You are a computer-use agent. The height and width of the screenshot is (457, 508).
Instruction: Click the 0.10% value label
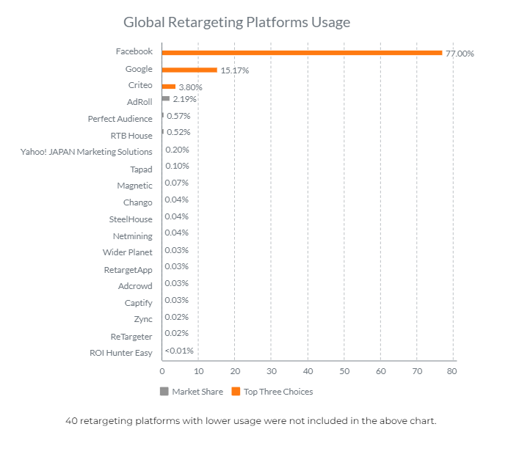point(177,166)
